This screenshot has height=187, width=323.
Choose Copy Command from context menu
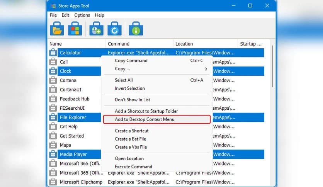[157, 61]
